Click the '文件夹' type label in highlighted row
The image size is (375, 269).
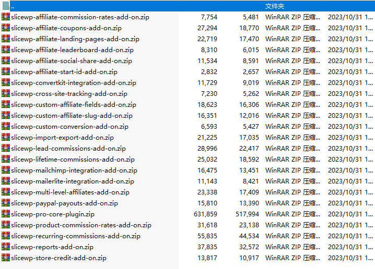click(x=275, y=6)
